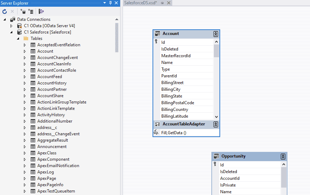Click the Announcement table icon

point(33,147)
